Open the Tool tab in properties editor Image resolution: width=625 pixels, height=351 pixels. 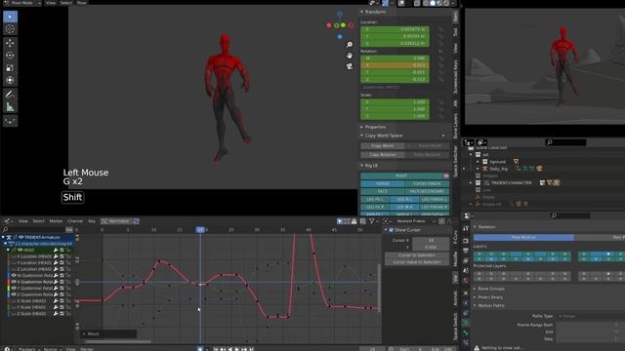pos(466,228)
